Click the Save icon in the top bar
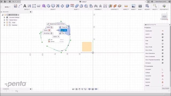 10,2
